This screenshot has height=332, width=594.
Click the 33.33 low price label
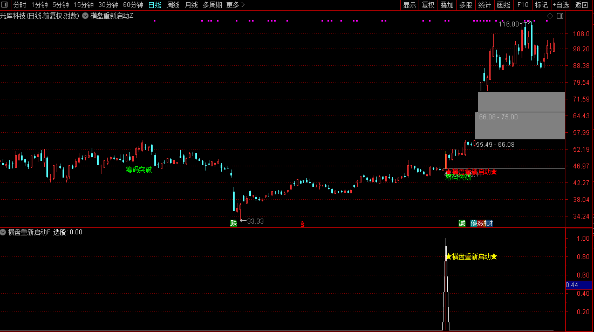(x=255, y=221)
